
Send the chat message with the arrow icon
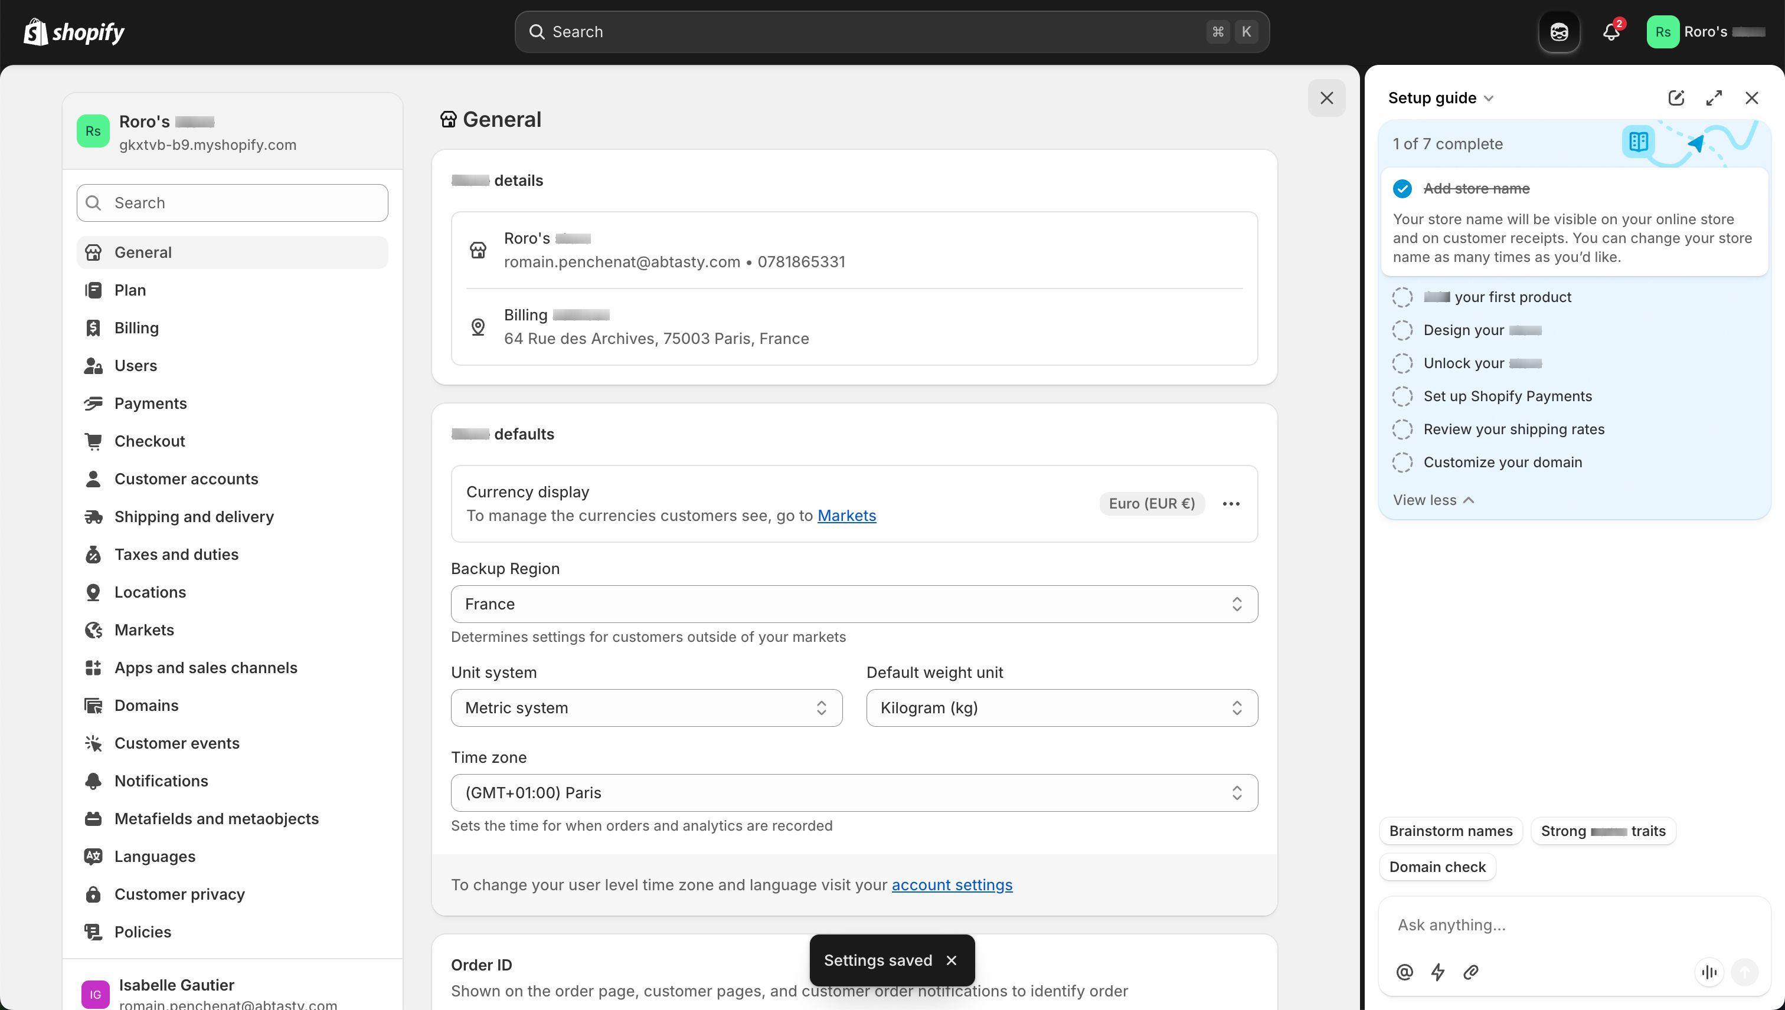click(1745, 971)
